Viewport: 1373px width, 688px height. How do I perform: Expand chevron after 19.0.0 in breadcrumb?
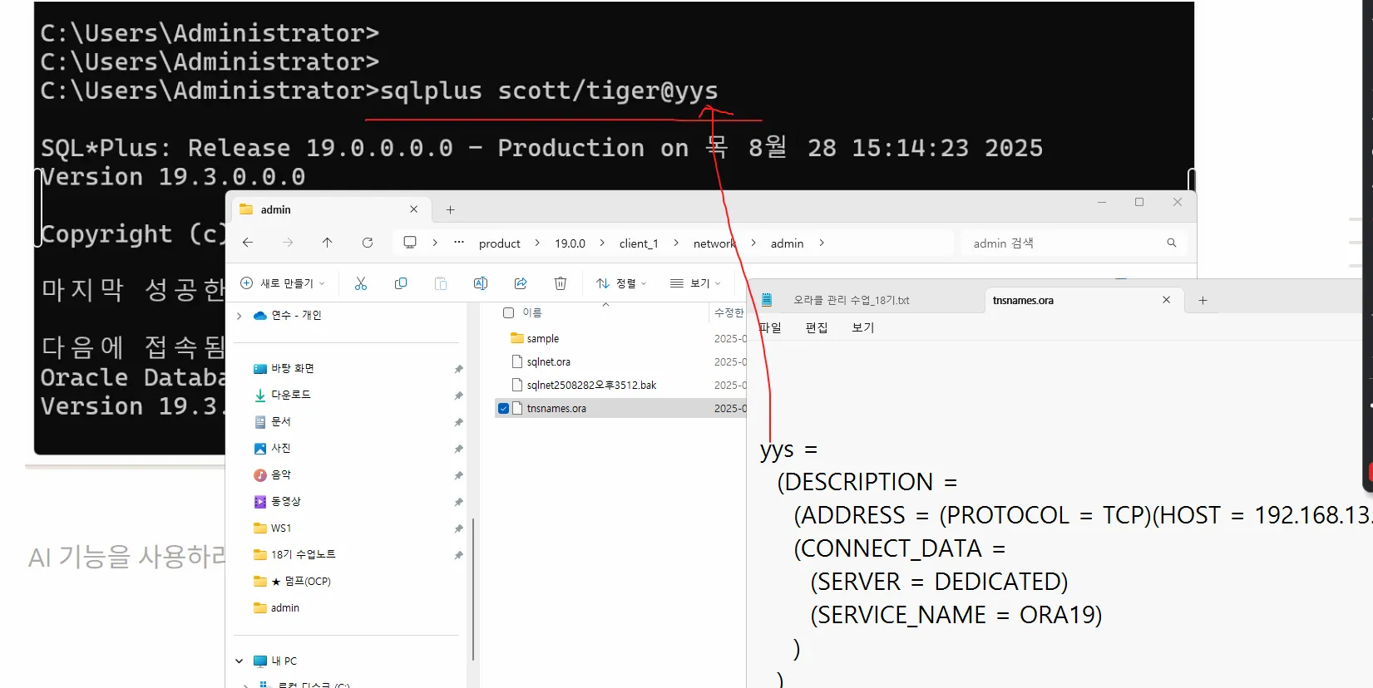pyautogui.click(x=602, y=243)
